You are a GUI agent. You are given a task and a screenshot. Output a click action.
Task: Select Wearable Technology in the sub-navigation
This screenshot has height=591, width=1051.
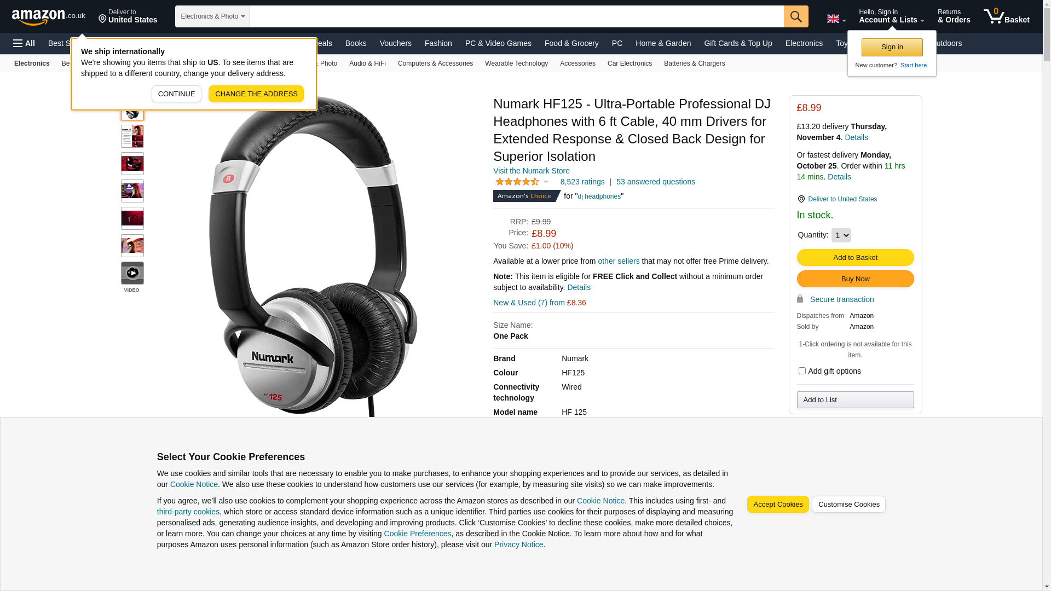click(x=516, y=63)
